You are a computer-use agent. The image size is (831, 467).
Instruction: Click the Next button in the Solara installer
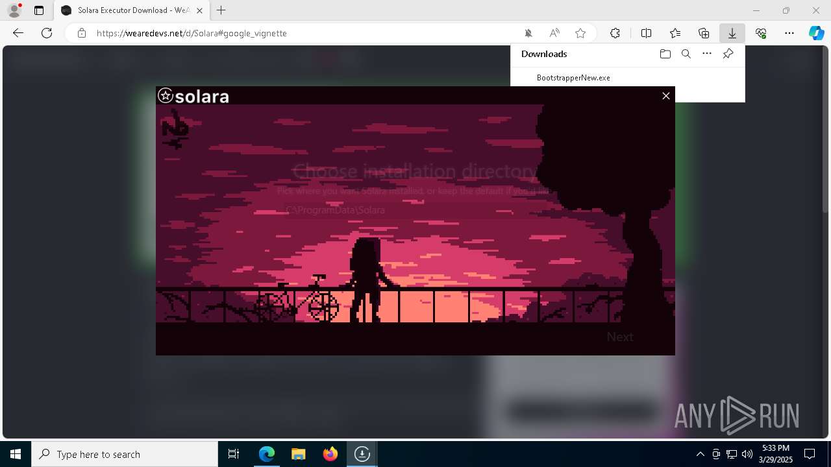click(x=619, y=337)
